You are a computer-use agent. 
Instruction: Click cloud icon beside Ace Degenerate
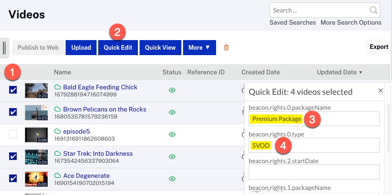coord(58,175)
